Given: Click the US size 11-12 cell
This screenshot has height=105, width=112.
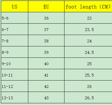Looking at the screenshot, I should pos(15,86).
